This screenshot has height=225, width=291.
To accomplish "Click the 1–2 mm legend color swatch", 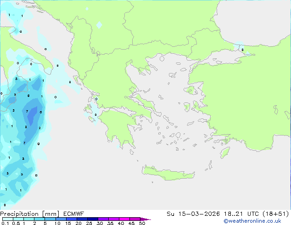I will 29,219.
